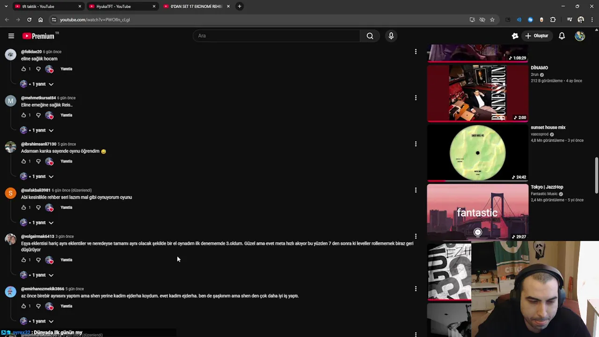Expand '1 yanıt' under @volgairmak6413 comment

pos(37,275)
